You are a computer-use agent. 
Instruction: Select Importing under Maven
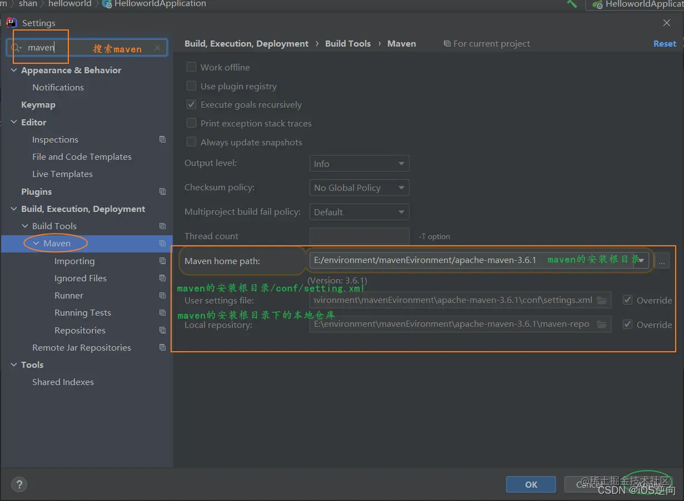74,261
